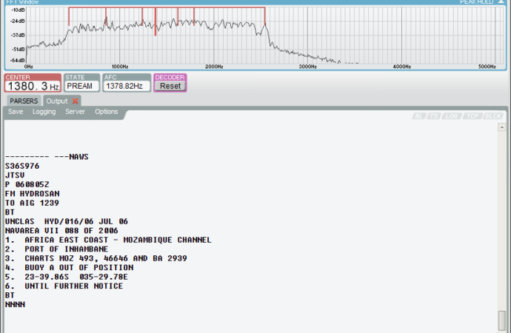
Task: Click the line 'JTSV'
Action: pos(15,175)
